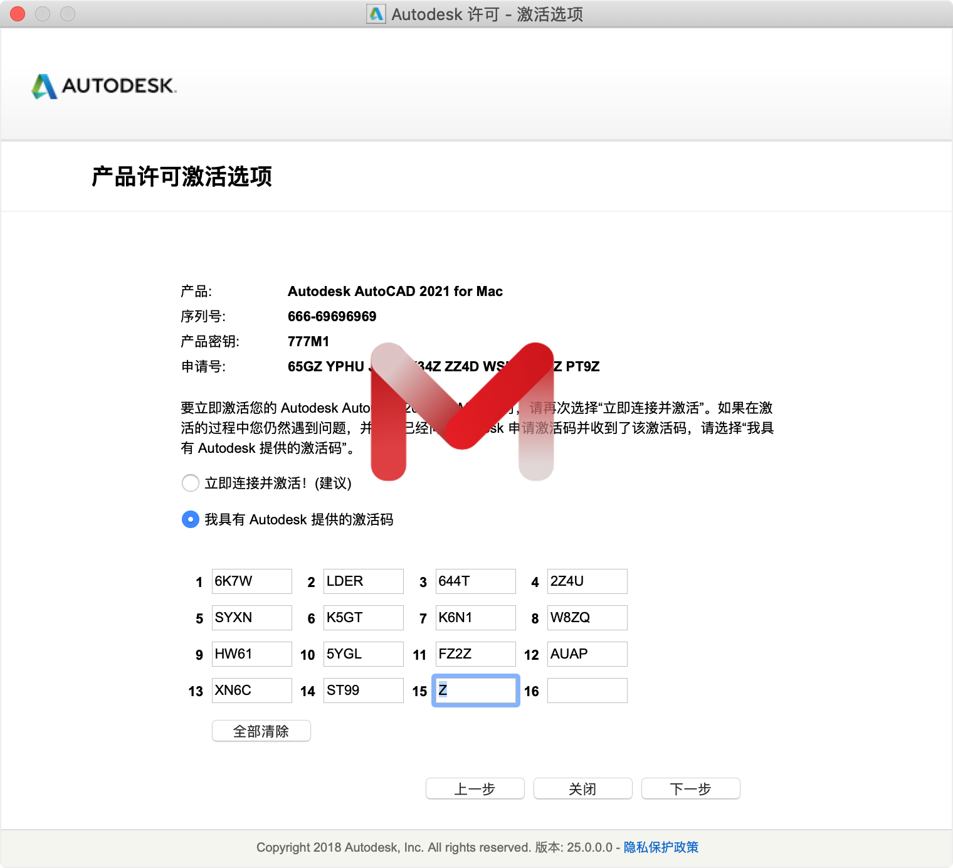This screenshot has height=868, width=953.
Task: Click activation code field 4 containing 2Z4U
Action: click(587, 581)
